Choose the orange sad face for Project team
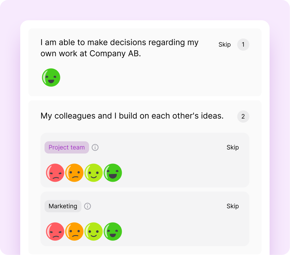This screenshot has height=255, width=290. 74,173
